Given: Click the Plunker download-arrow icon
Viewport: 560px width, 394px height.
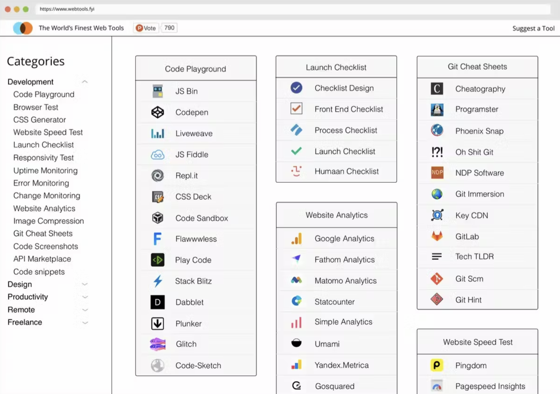Looking at the screenshot, I should pos(158,324).
